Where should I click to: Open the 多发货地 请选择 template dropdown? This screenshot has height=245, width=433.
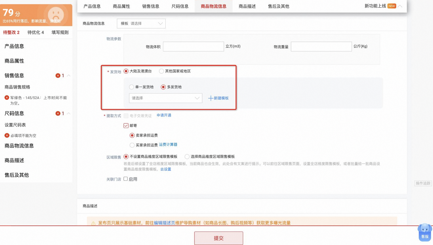tap(166, 98)
